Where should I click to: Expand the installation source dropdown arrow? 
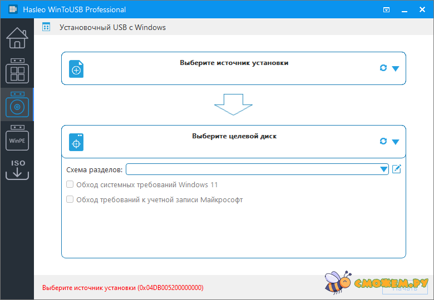coord(396,68)
